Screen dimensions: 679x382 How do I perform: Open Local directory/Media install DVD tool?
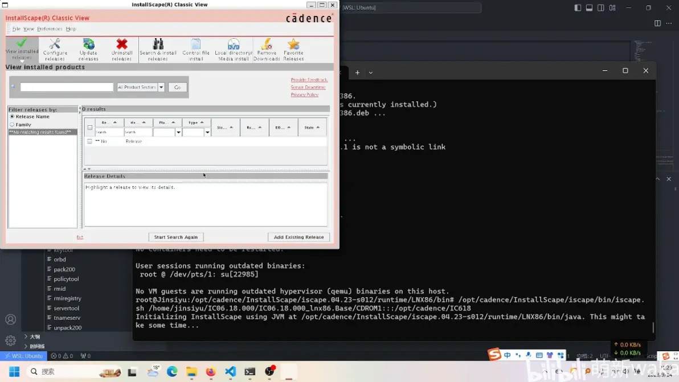[234, 50]
